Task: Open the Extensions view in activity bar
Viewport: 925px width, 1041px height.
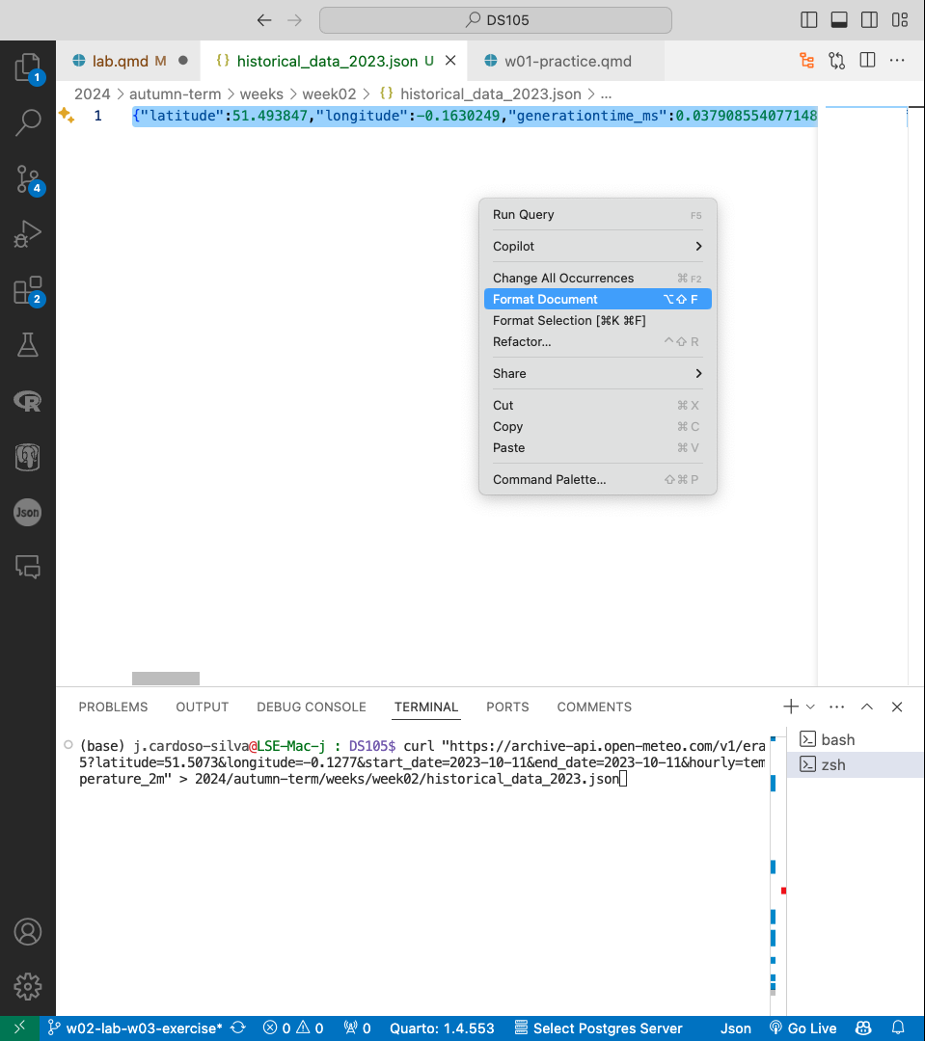Action: (x=28, y=290)
